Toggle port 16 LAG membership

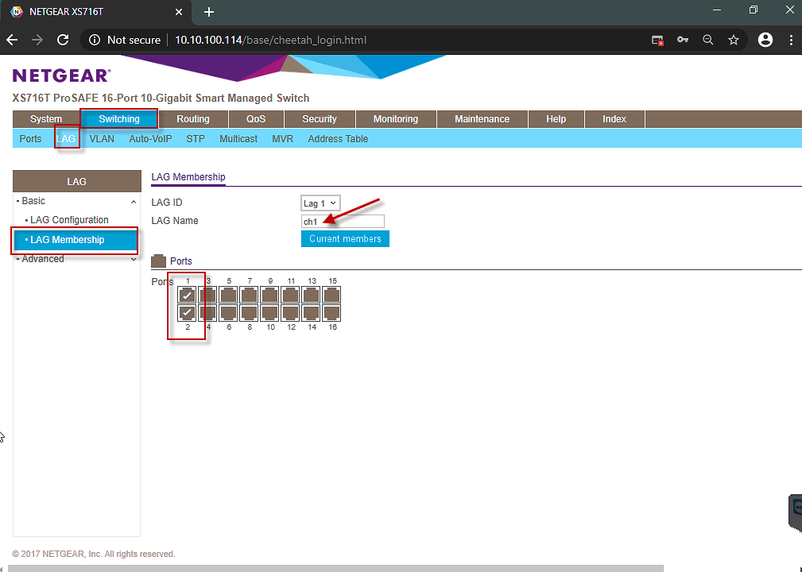click(332, 313)
